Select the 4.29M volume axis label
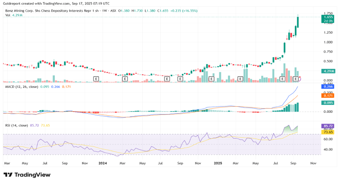The height and width of the screenshot is (180, 338). tap(328, 71)
